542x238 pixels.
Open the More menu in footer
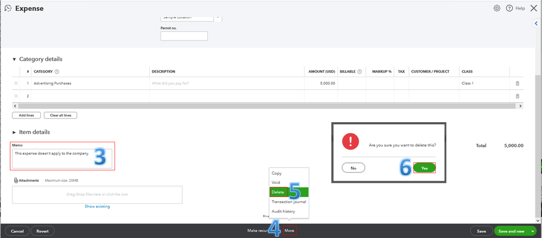tap(289, 231)
